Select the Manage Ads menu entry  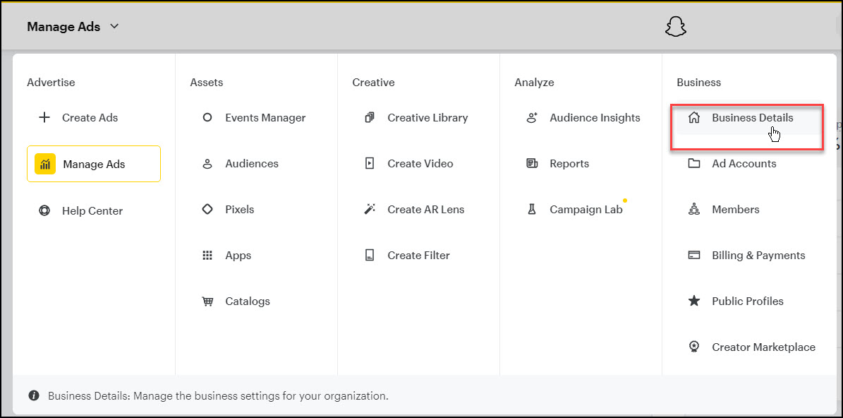[x=94, y=164]
